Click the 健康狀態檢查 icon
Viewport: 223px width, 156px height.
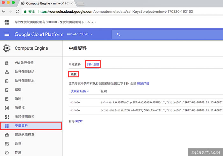[x=7, y=135]
